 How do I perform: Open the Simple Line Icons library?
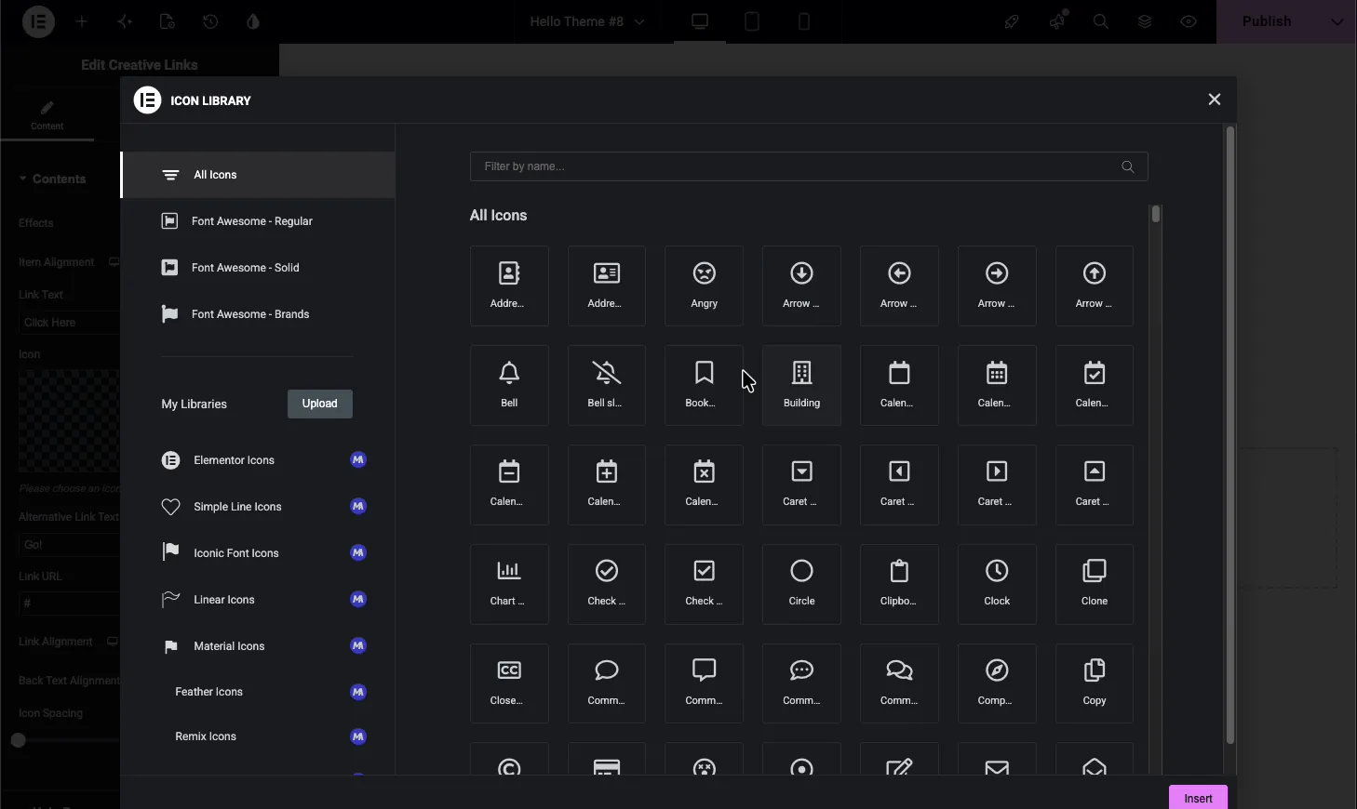[x=258, y=507]
